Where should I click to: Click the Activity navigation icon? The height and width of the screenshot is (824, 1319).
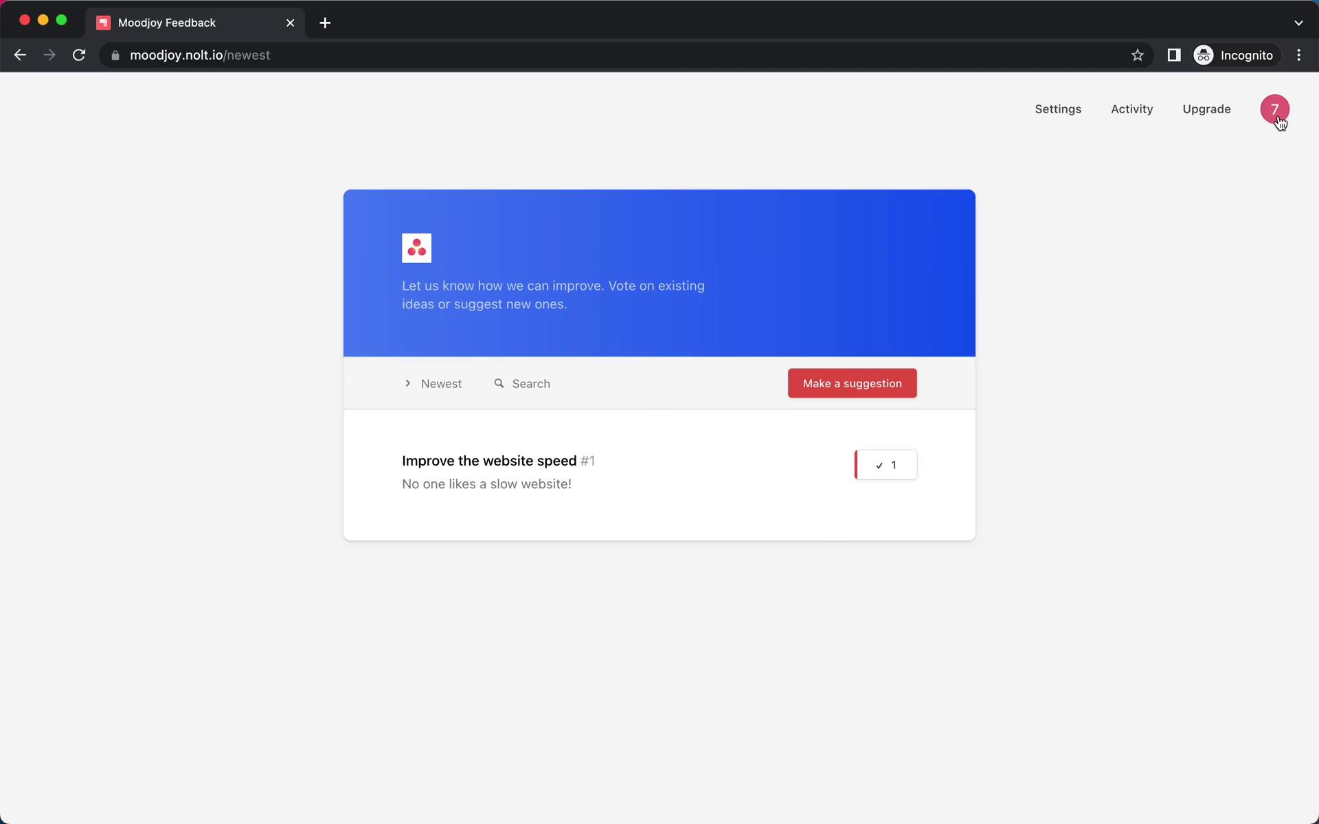(1132, 108)
